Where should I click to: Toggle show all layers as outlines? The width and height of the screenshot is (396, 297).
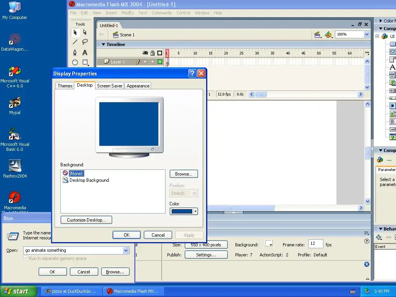pos(160,53)
